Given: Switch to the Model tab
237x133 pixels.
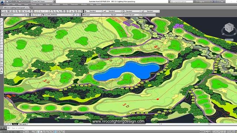Looking at the screenshot, I should tap(15, 124).
